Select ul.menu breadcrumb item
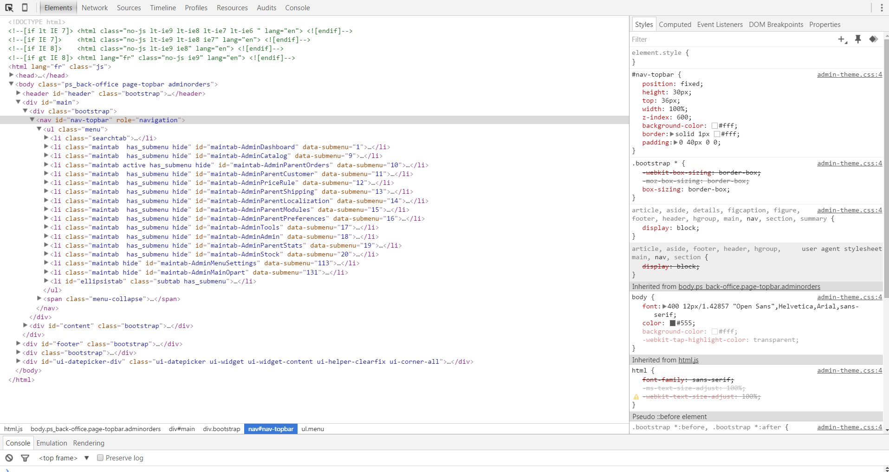The width and height of the screenshot is (889, 472). [313, 429]
